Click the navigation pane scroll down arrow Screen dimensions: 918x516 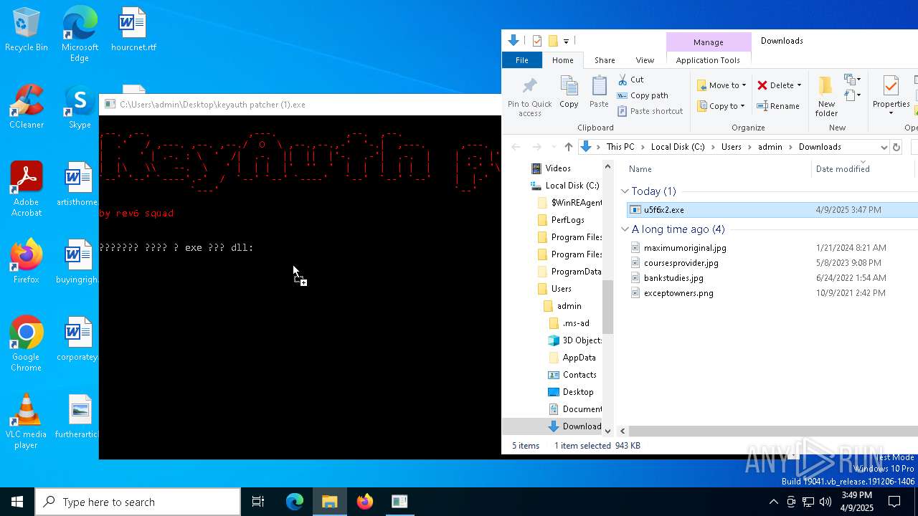[x=607, y=431]
